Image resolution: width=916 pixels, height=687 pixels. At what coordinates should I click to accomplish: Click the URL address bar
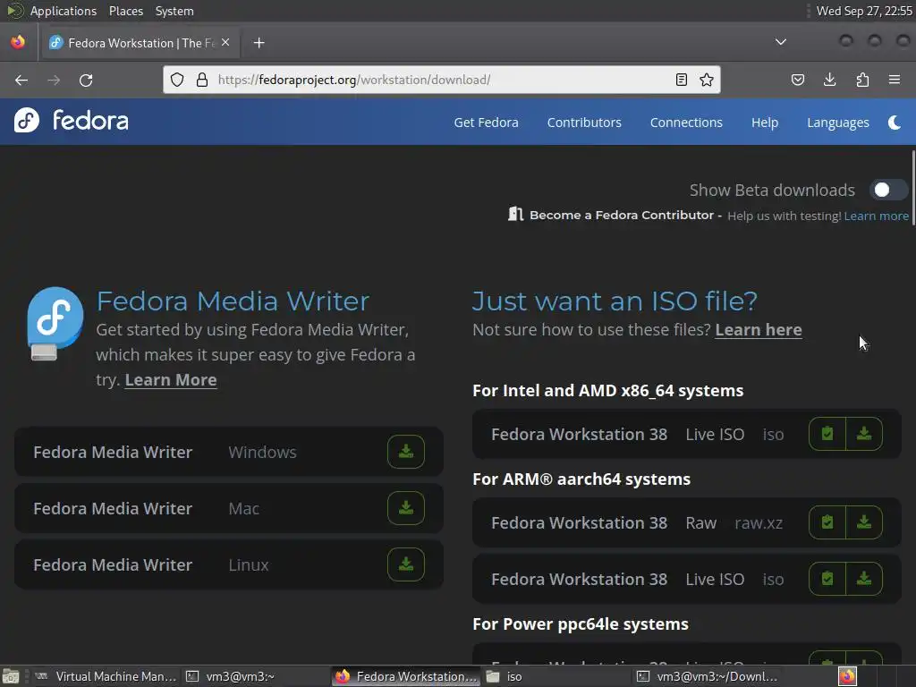pyautogui.click(x=442, y=80)
